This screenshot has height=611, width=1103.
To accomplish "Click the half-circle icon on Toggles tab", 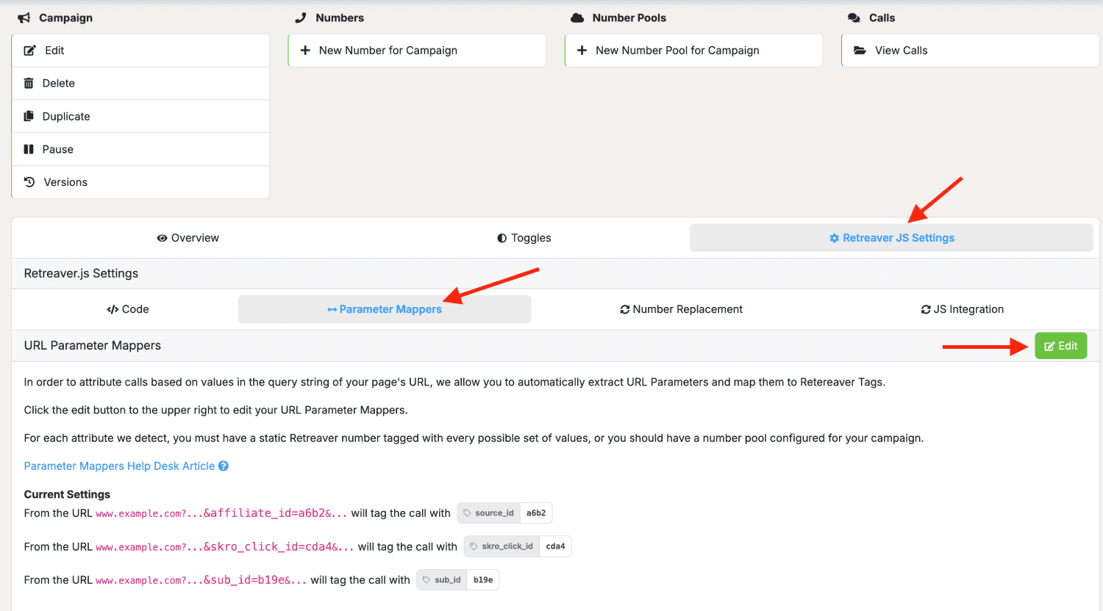I will click(502, 238).
